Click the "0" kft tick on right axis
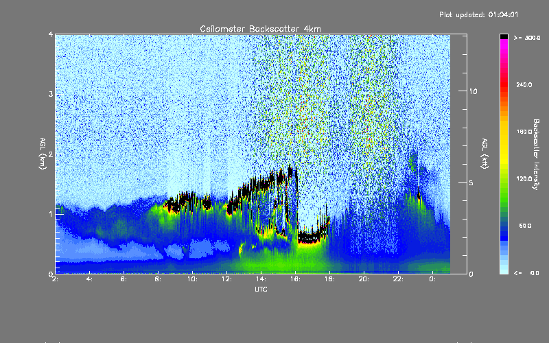Viewport: 549px width, 343px height. (471, 274)
